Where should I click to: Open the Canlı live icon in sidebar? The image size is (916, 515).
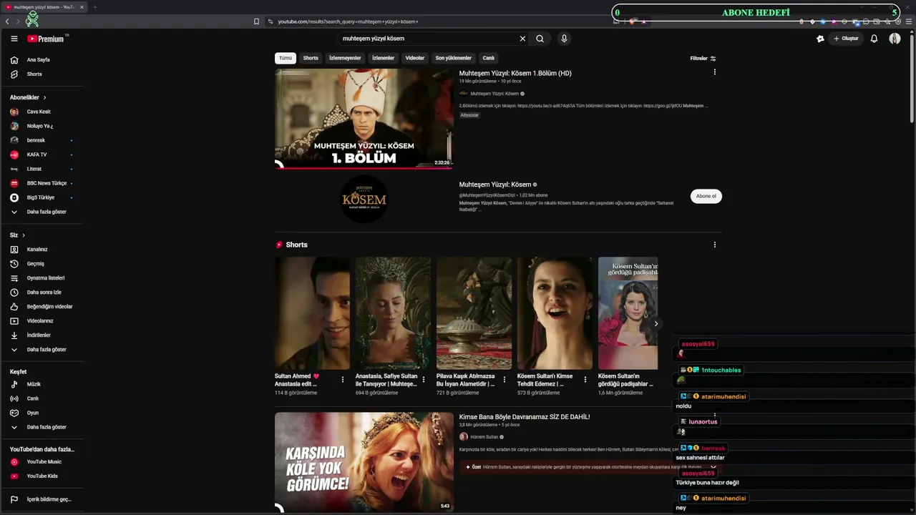pyautogui.click(x=14, y=398)
